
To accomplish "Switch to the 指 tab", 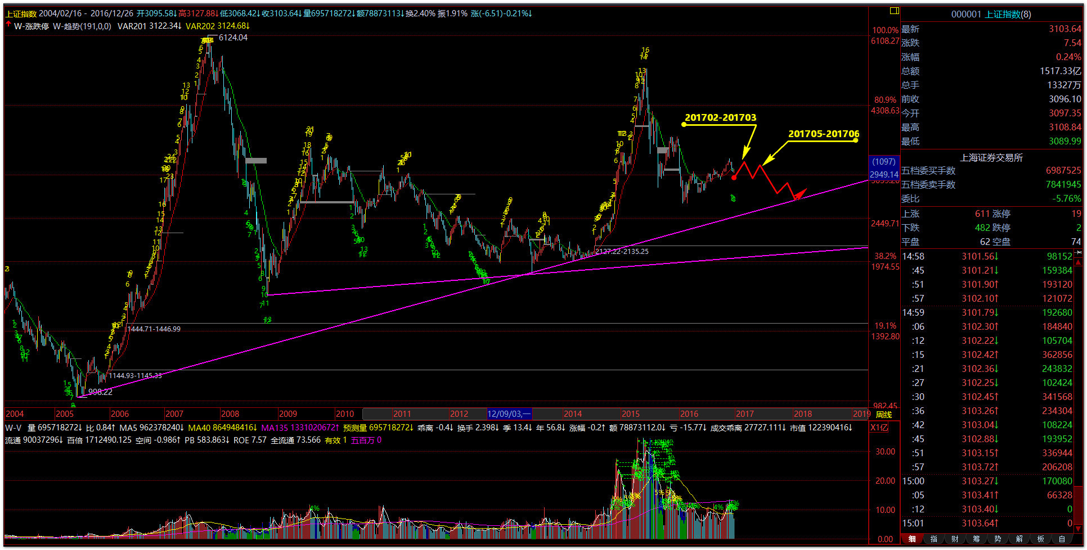I will 933,539.
